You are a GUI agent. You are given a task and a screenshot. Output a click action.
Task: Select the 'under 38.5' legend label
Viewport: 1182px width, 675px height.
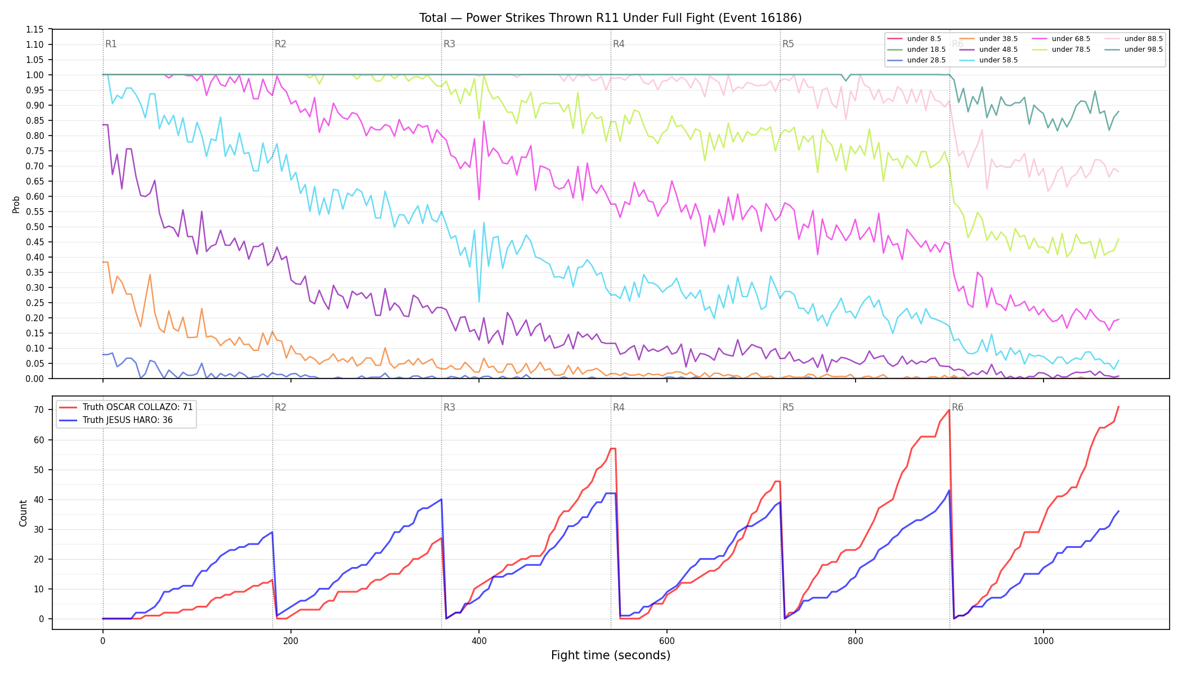click(x=999, y=39)
